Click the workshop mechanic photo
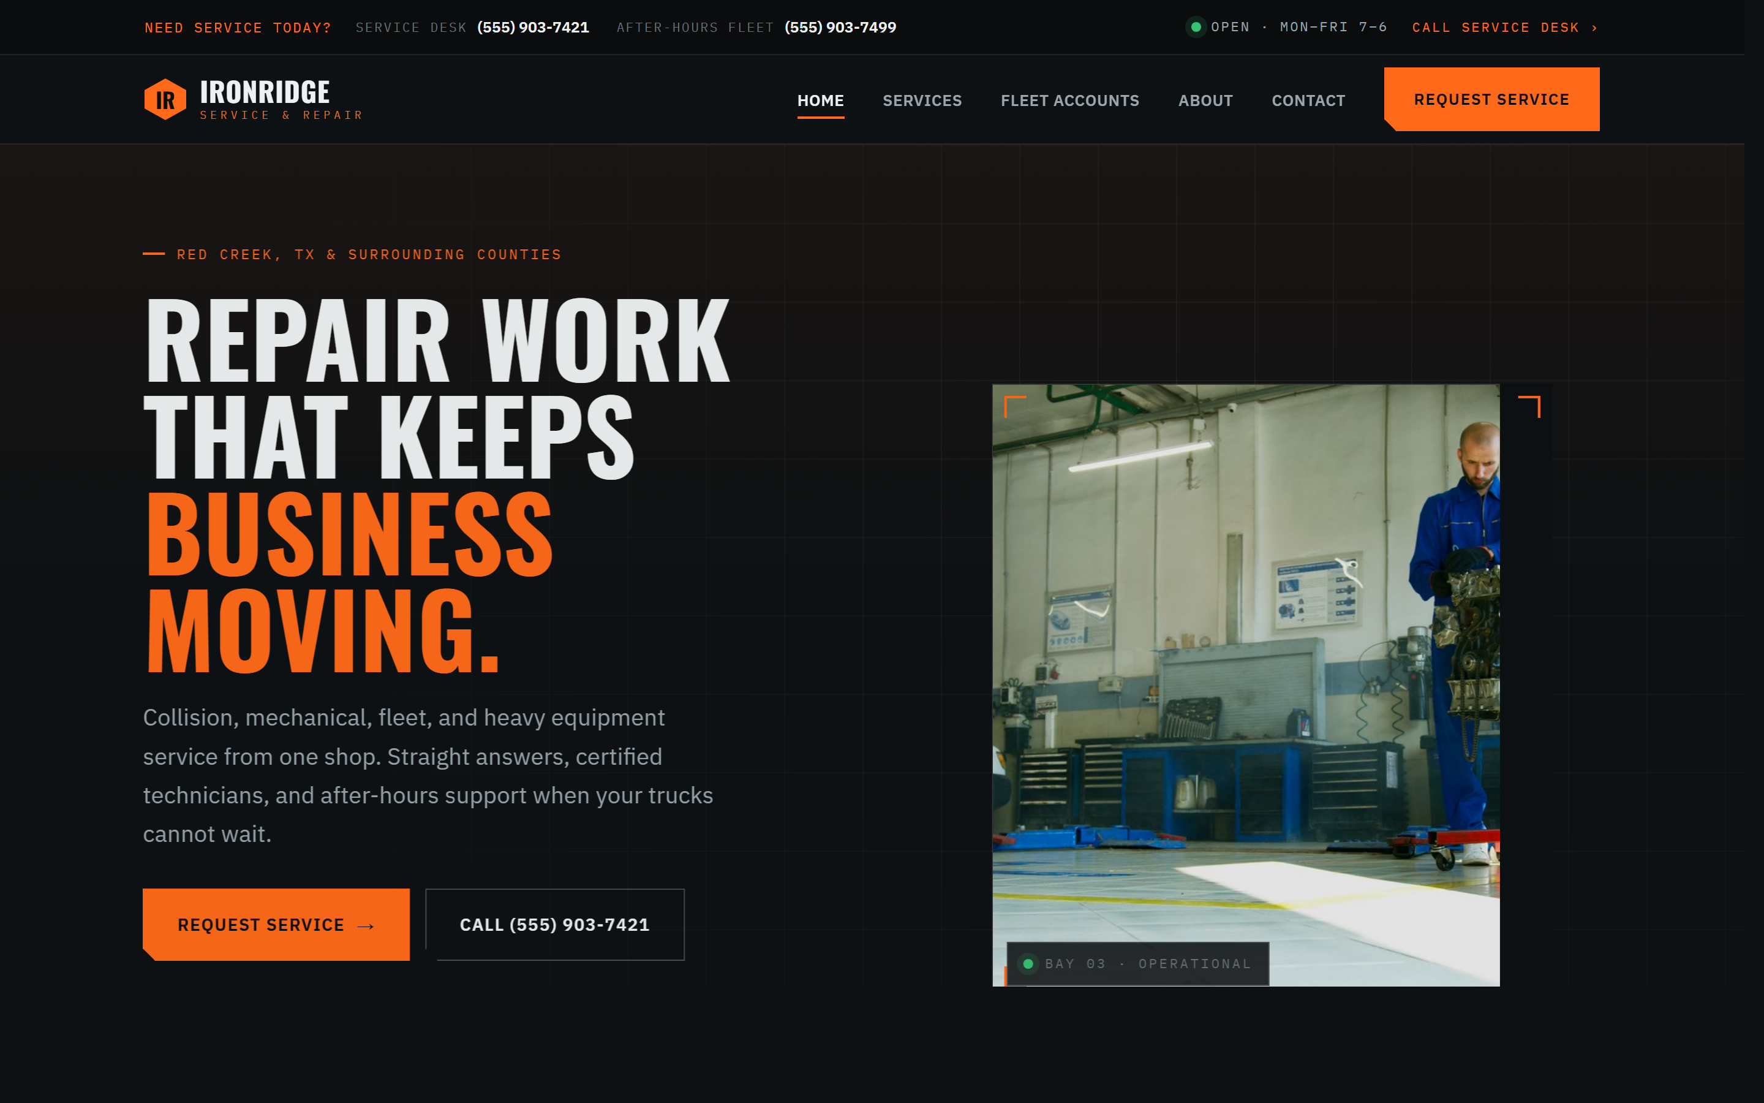 pos(1245,685)
